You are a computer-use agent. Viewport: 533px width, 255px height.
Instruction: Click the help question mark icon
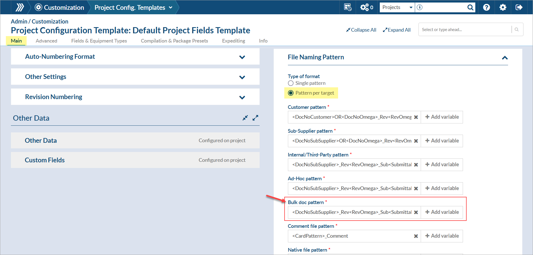(x=487, y=7)
